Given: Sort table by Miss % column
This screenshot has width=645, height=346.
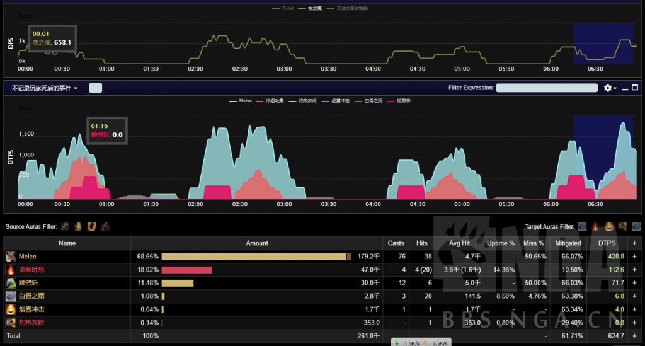Looking at the screenshot, I should 534,243.
